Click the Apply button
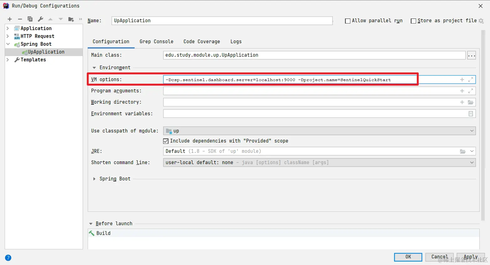Viewport: 490px width, 265px height. (x=471, y=257)
